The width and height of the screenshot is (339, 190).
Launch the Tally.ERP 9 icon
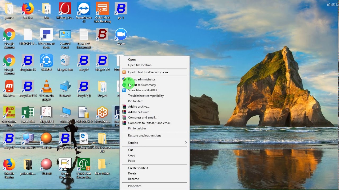(x=47, y=115)
